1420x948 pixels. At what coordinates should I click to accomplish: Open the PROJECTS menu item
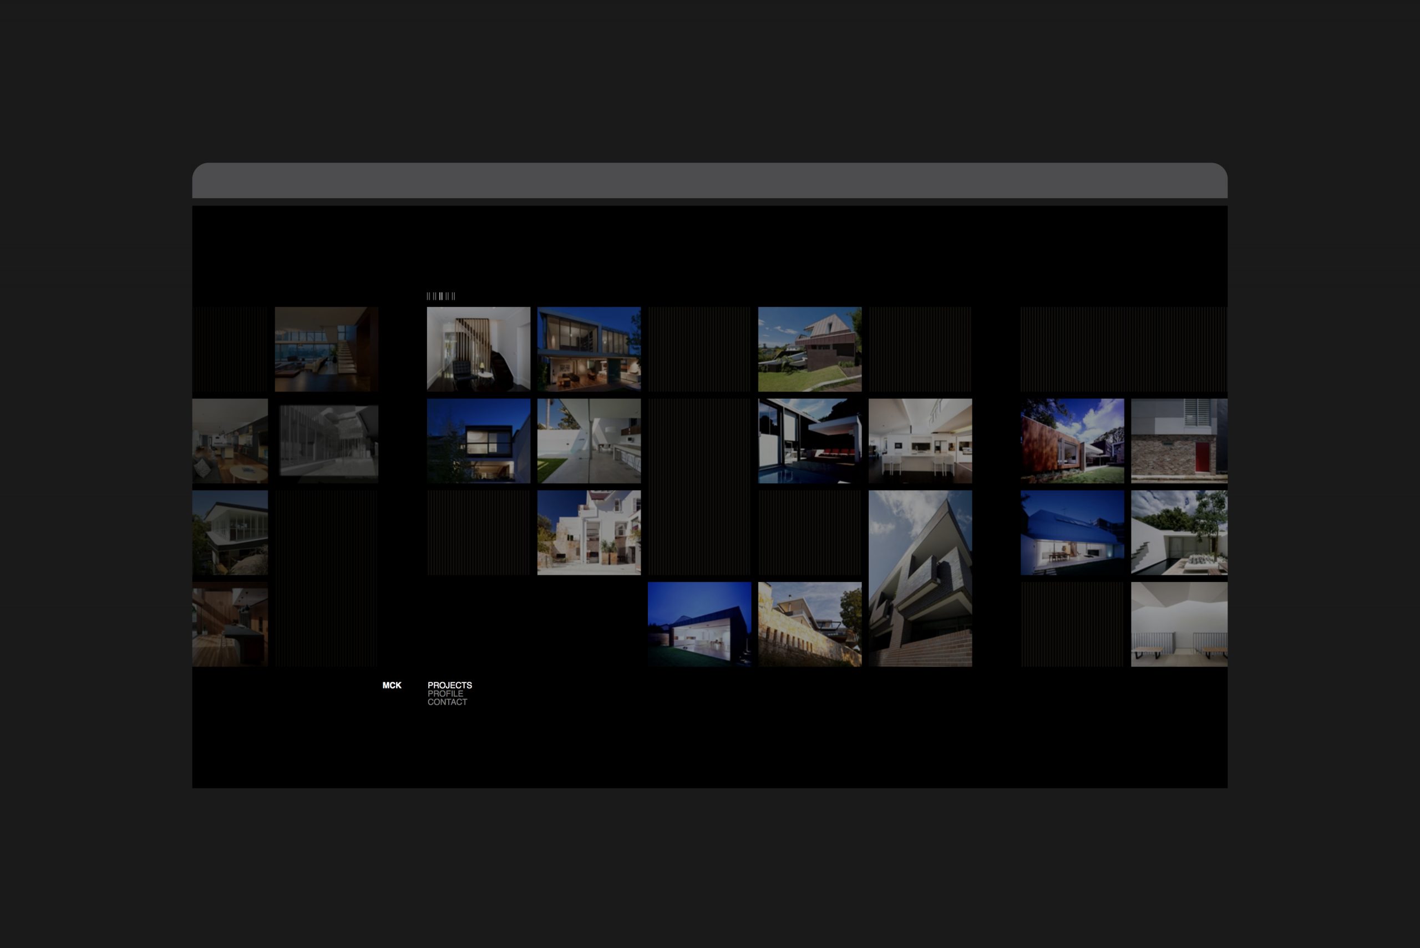click(x=450, y=685)
